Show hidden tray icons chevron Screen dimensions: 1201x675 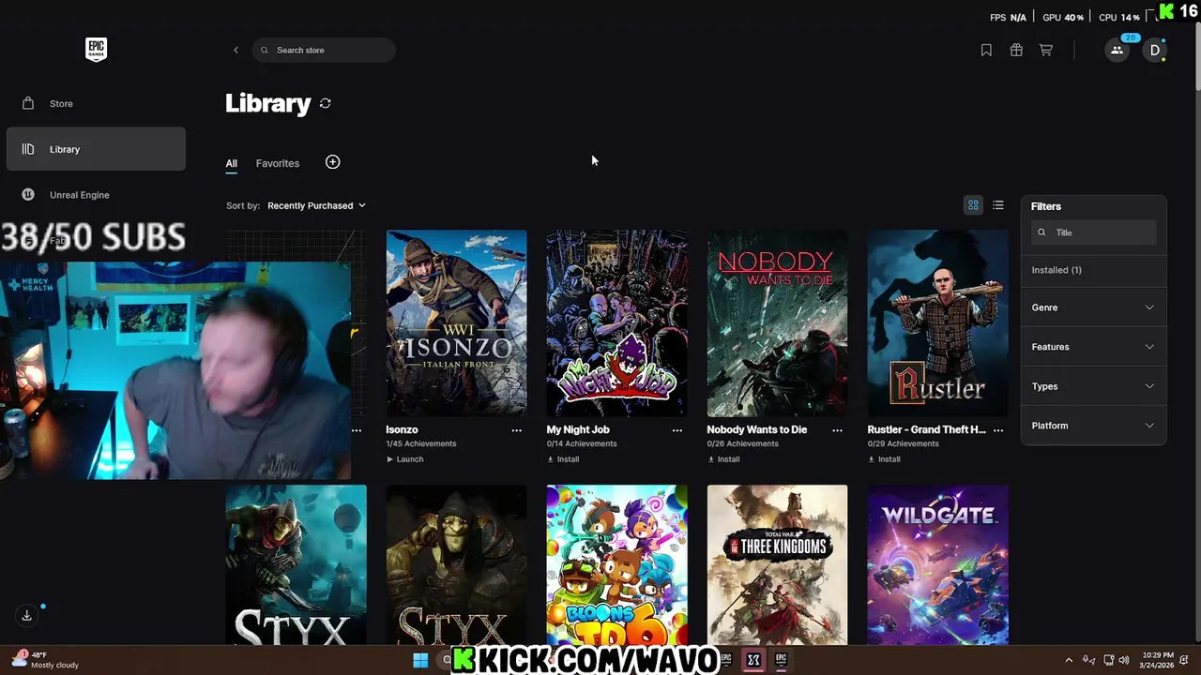pyautogui.click(x=1068, y=660)
